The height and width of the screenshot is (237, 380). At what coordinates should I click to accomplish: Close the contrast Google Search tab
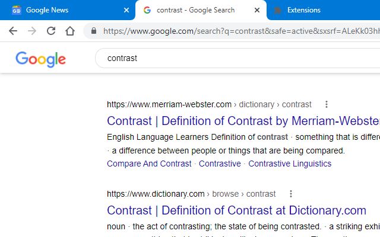pyautogui.click(x=256, y=10)
